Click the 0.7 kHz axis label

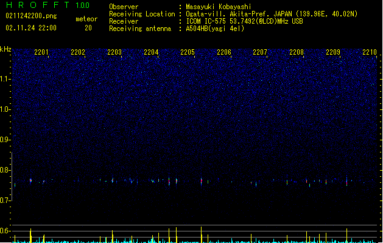tap(5, 200)
